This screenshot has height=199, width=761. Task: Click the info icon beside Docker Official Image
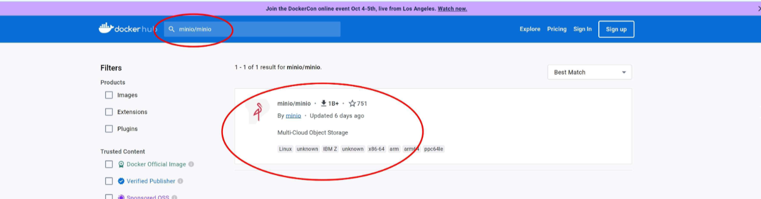pos(191,164)
